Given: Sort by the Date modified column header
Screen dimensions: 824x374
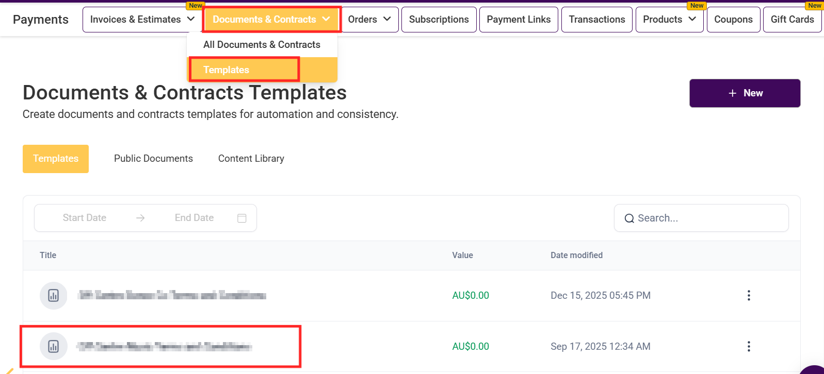Looking at the screenshot, I should tap(576, 256).
